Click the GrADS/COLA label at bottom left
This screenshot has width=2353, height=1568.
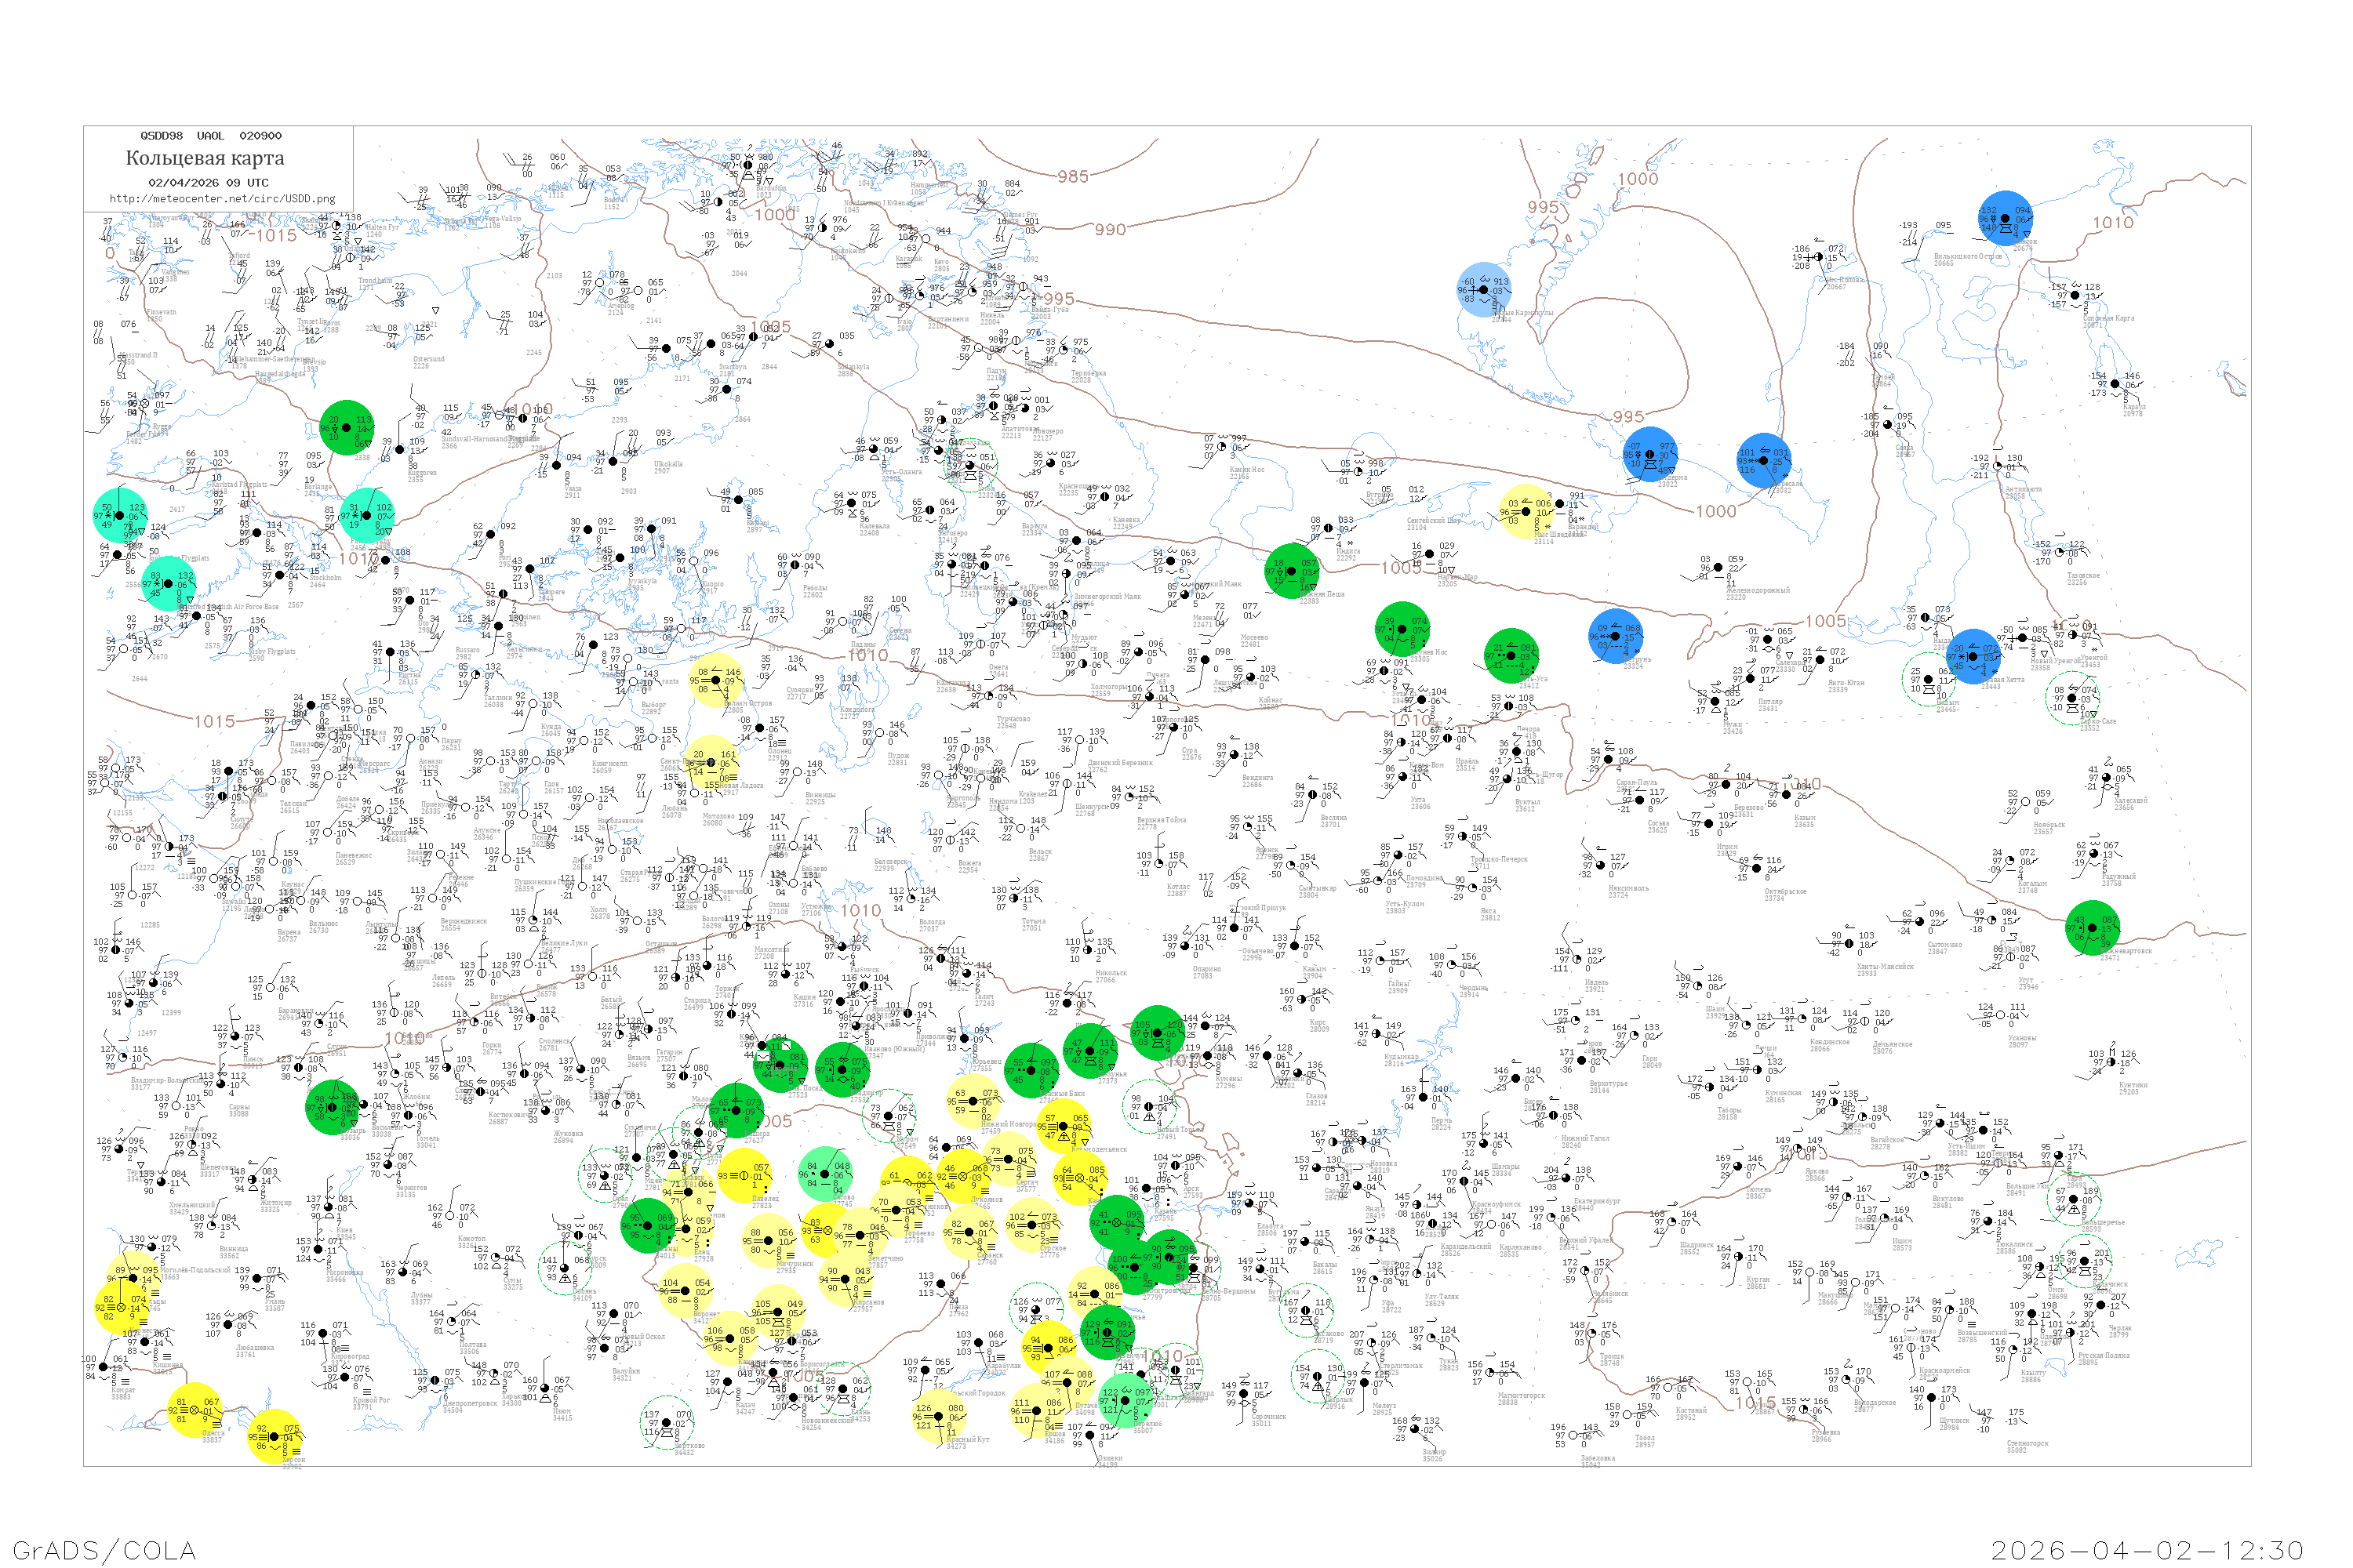coord(104,1550)
